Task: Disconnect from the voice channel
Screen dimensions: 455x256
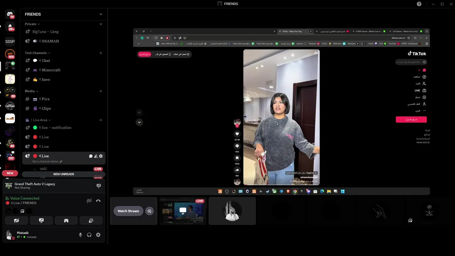Action: [98, 201]
